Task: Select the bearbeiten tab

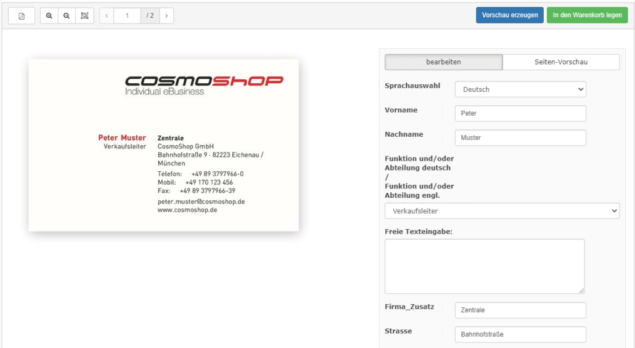Action: tap(443, 62)
